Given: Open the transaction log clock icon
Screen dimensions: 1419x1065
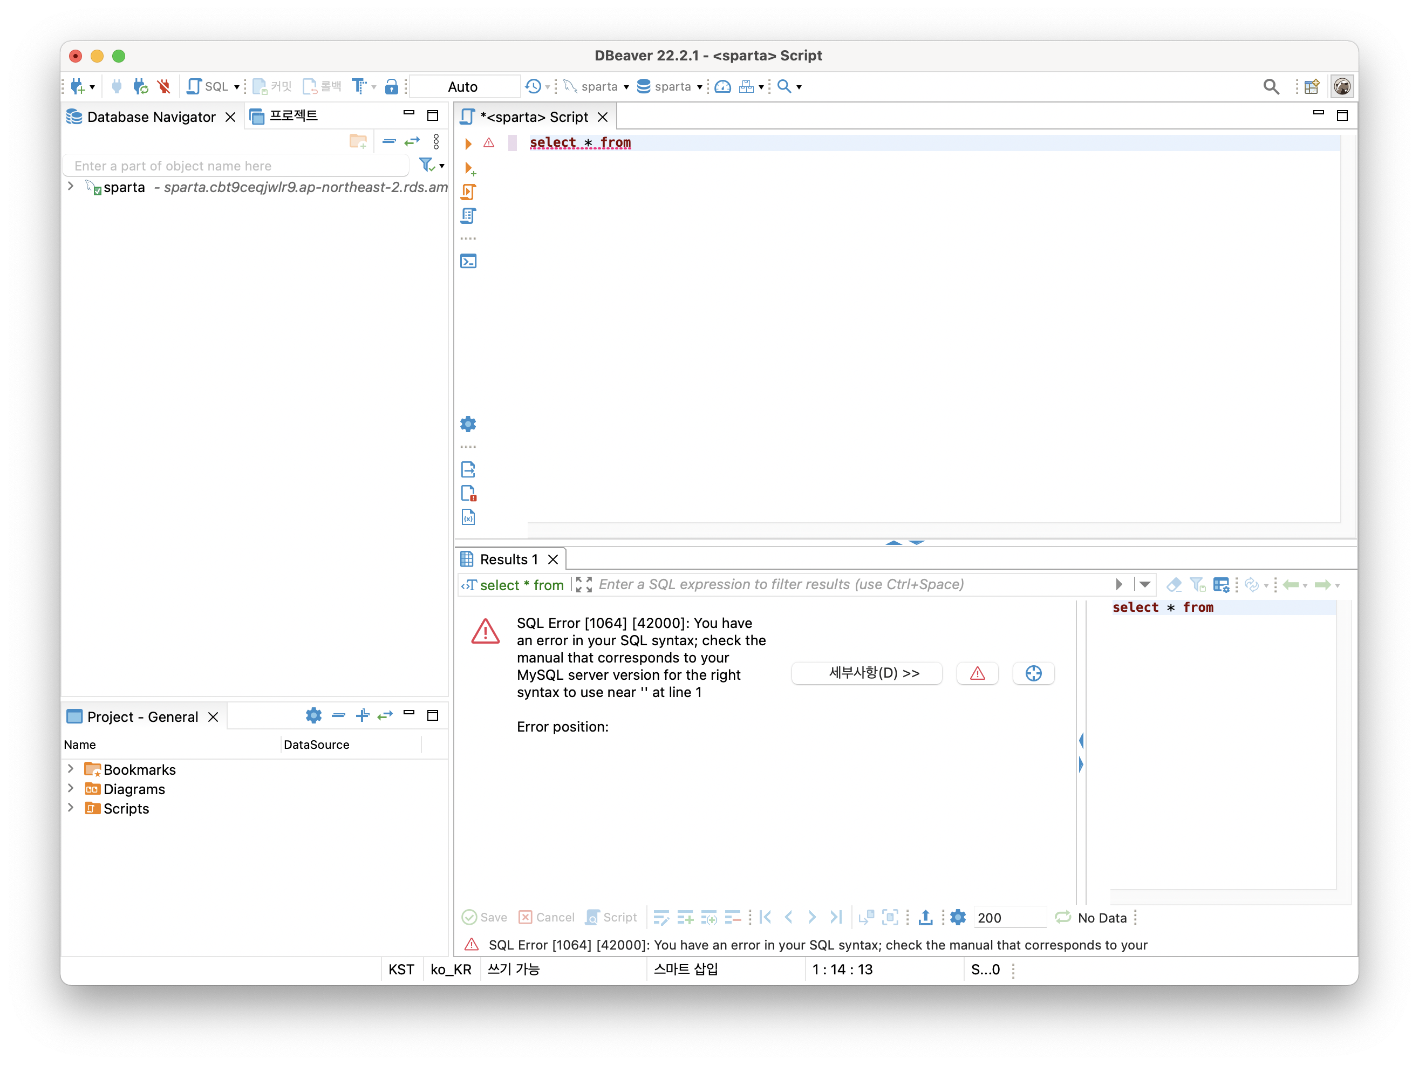Looking at the screenshot, I should point(533,87).
